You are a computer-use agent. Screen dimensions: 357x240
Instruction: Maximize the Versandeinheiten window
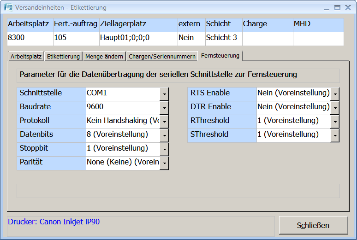tap(337, 7)
